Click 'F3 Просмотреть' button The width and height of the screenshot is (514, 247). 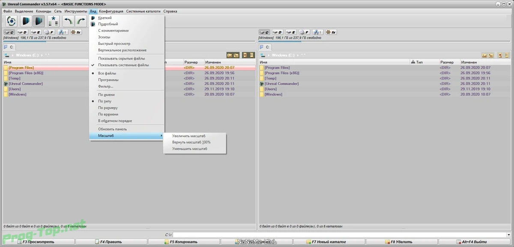pos(38,242)
